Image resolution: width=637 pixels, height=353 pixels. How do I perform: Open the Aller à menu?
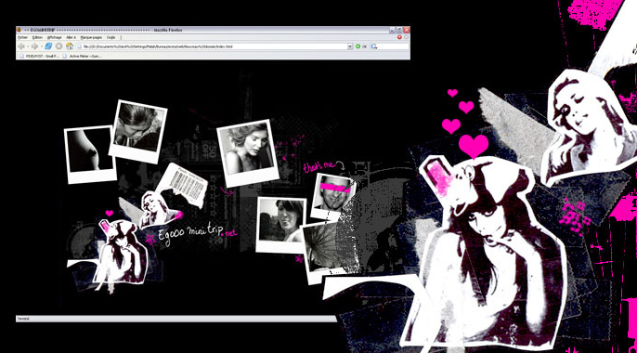pos(71,37)
